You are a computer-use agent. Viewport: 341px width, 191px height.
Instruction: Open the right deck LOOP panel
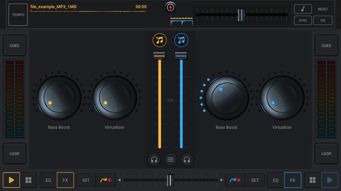(x=326, y=154)
